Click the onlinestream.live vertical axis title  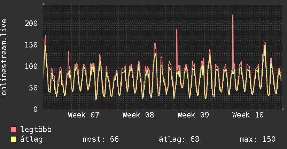tap(4, 57)
